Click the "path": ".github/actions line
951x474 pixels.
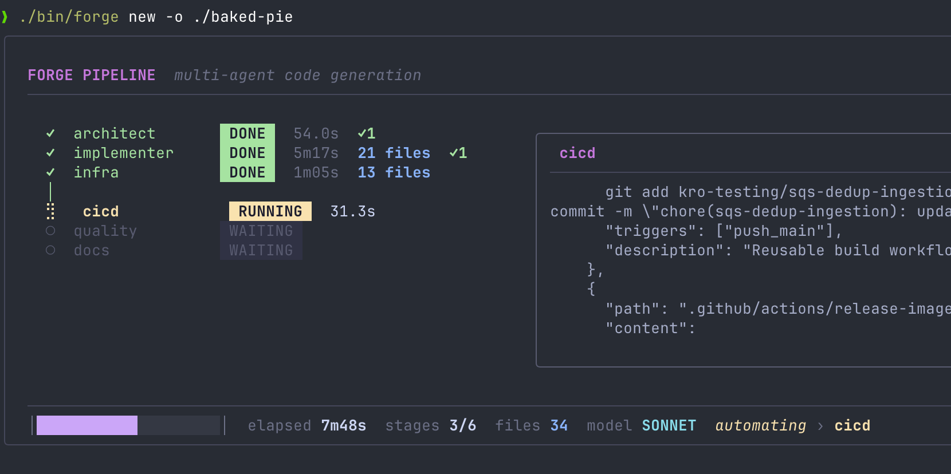(x=778, y=309)
